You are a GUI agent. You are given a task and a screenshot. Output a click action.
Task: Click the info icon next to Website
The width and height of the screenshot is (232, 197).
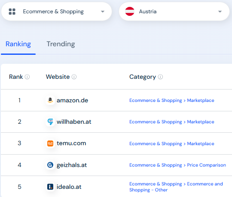pyautogui.click(x=74, y=77)
